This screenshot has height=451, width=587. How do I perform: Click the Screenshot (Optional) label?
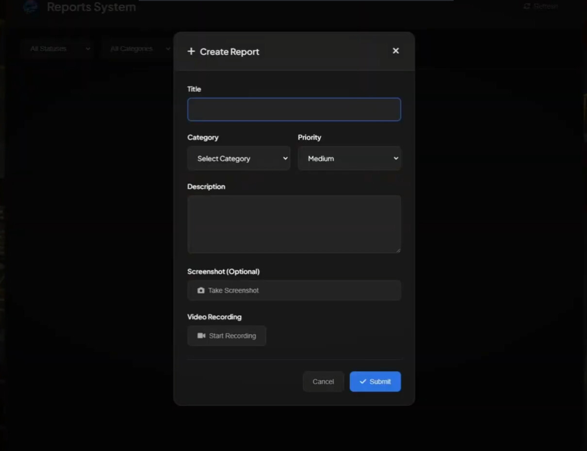pos(223,272)
